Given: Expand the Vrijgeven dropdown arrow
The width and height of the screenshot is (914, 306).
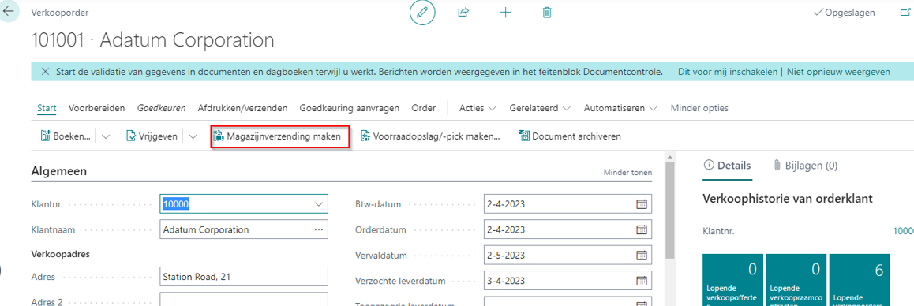Looking at the screenshot, I should pyautogui.click(x=193, y=136).
